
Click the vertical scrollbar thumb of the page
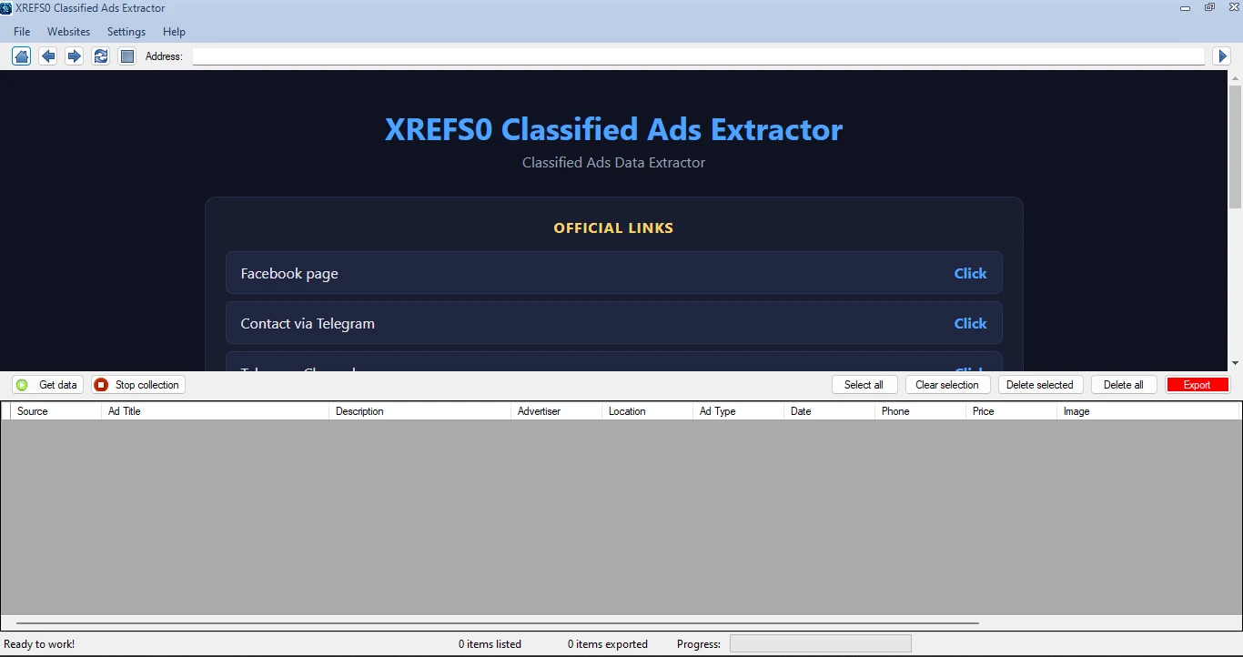tap(1235, 147)
